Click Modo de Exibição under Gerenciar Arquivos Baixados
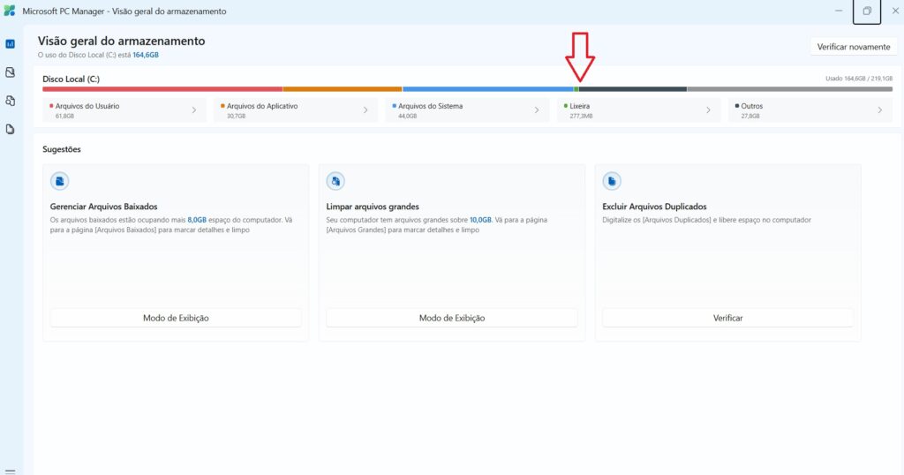 (176, 318)
